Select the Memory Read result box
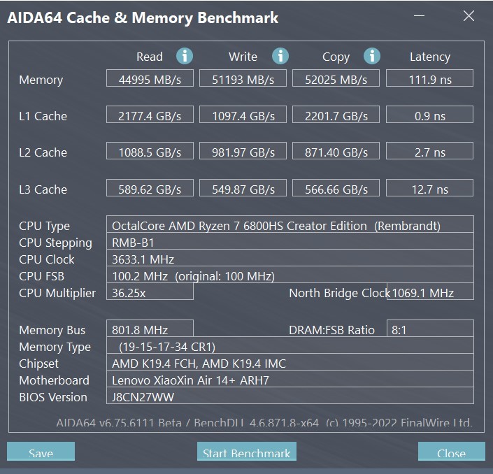Viewport: 493px width, 474px height. click(x=150, y=79)
